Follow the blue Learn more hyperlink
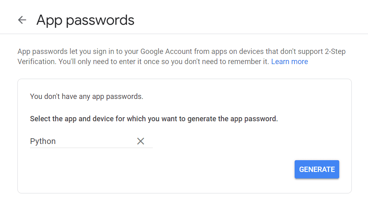368x206 pixels. (x=289, y=62)
